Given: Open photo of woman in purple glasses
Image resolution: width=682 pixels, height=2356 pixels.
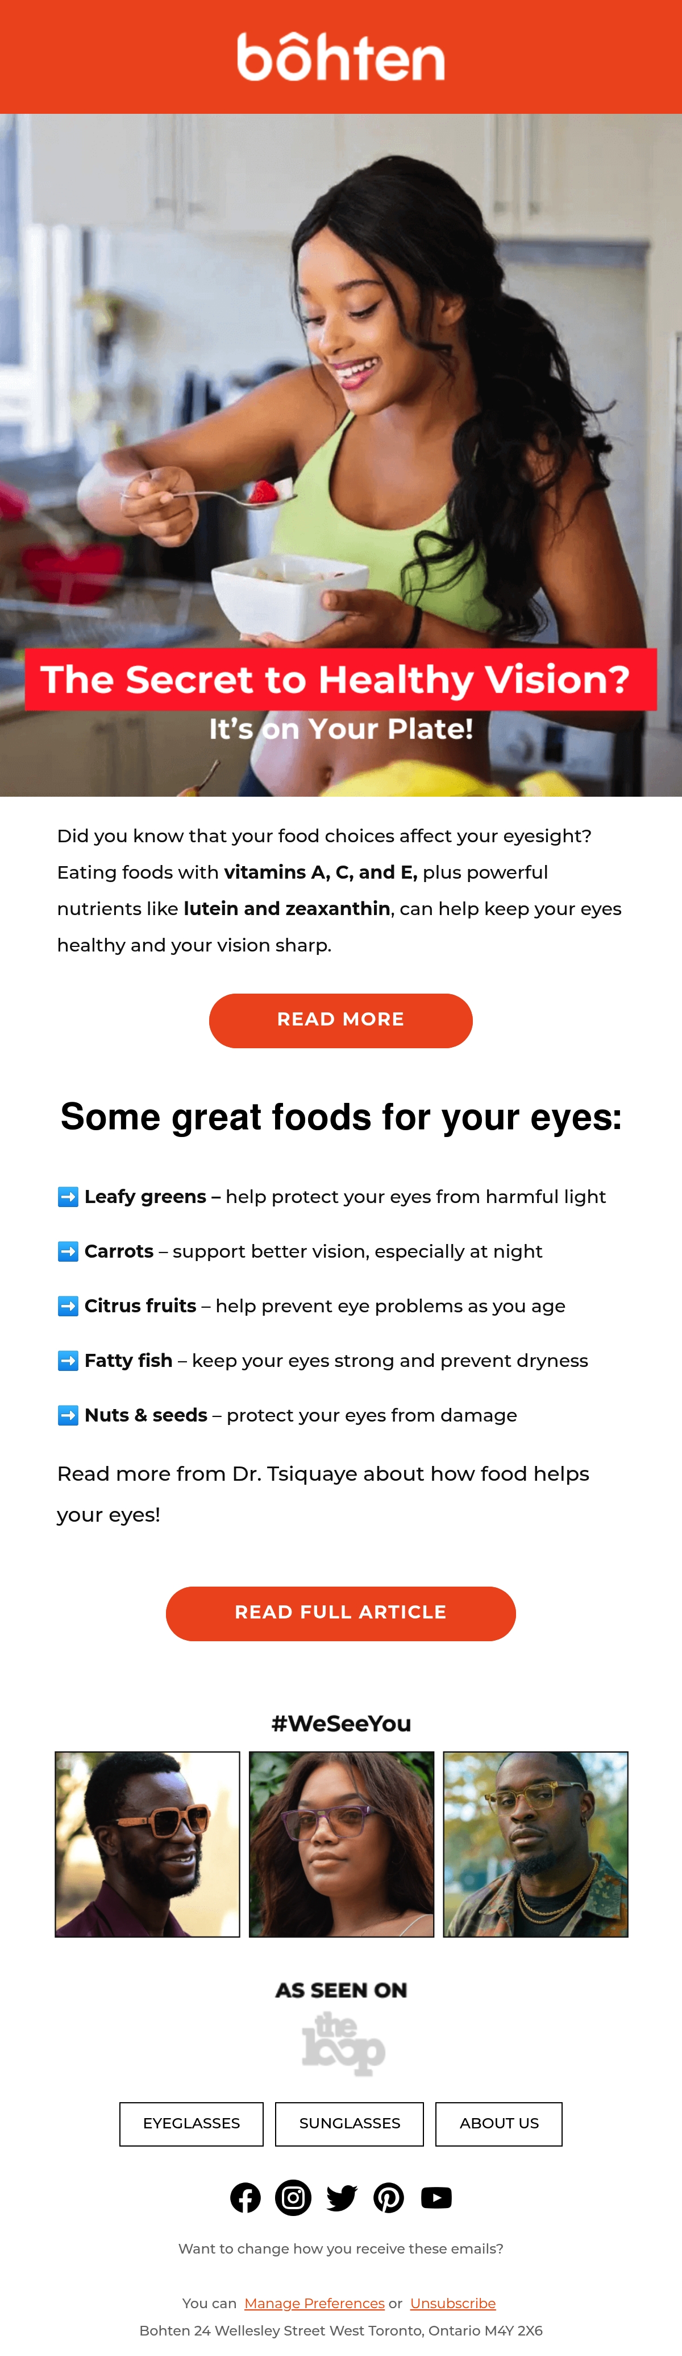Looking at the screenshot, I should pos(342,1843).
